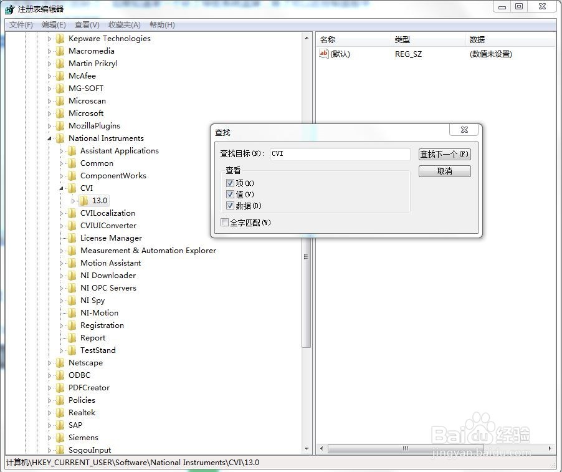The height and width of the screenshot is (472, 562).
Task: Click the Report folder icon
Action: pos(72,338)
